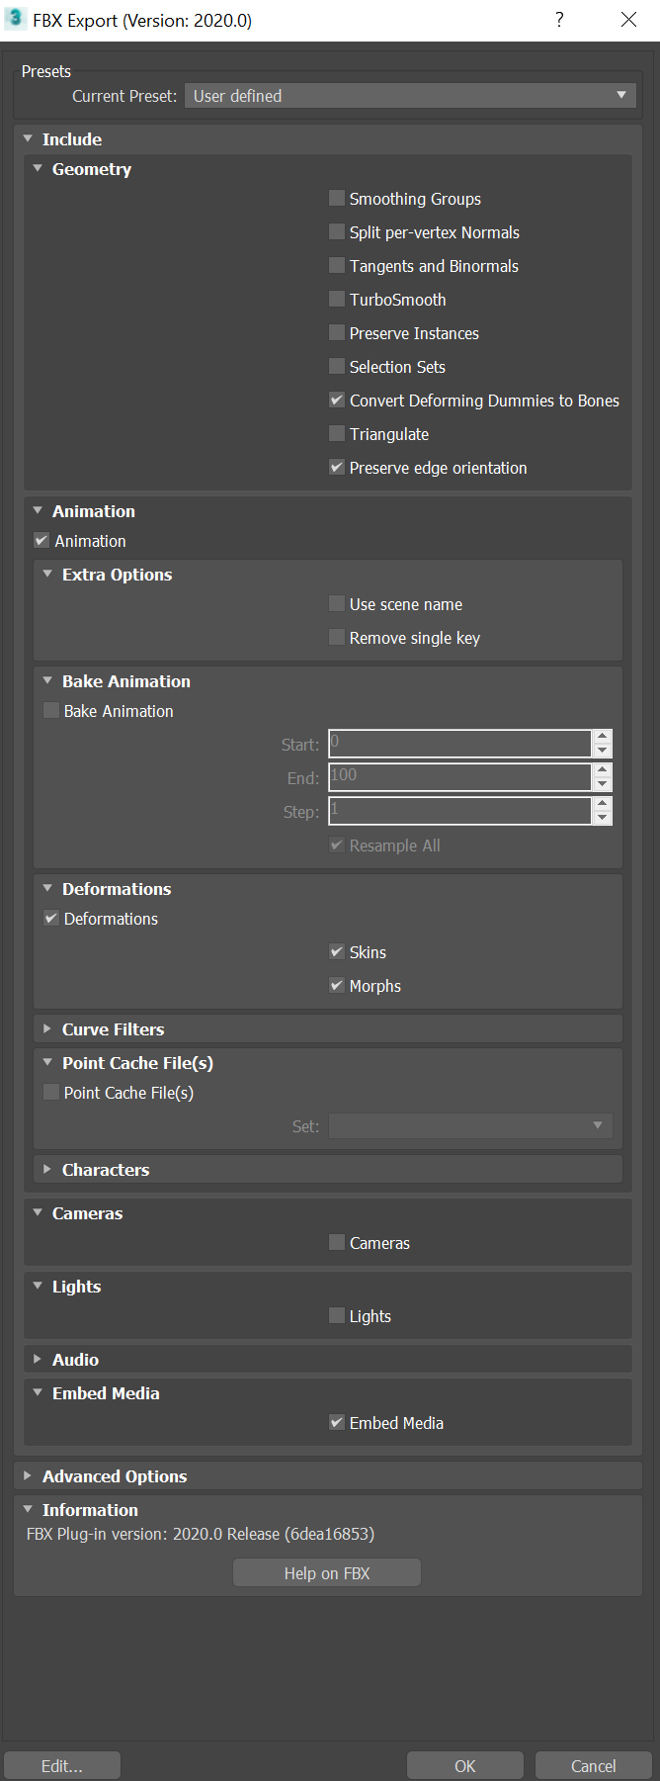The image size is (660, 1781).
Task: Collapse the Cameras section
Action: coord(38,1213)
